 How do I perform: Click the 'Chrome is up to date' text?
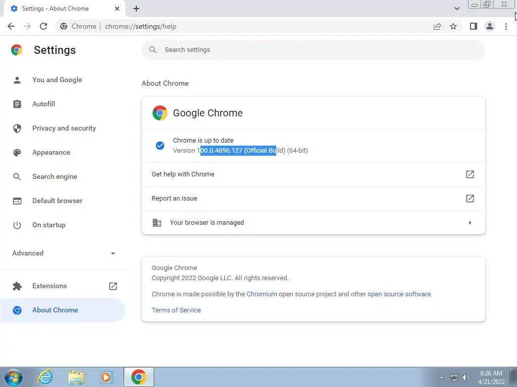click(203, 140)
